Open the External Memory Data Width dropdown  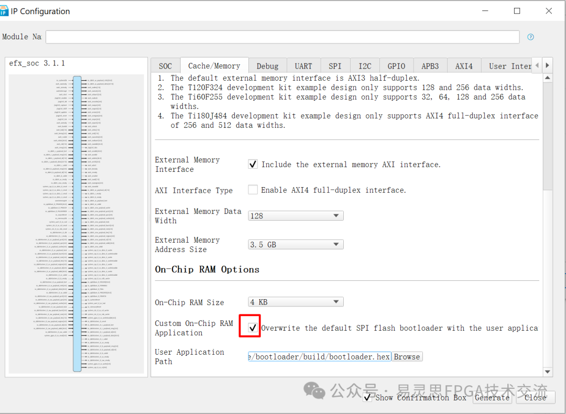pyautogui.click(x=296, y=216)
